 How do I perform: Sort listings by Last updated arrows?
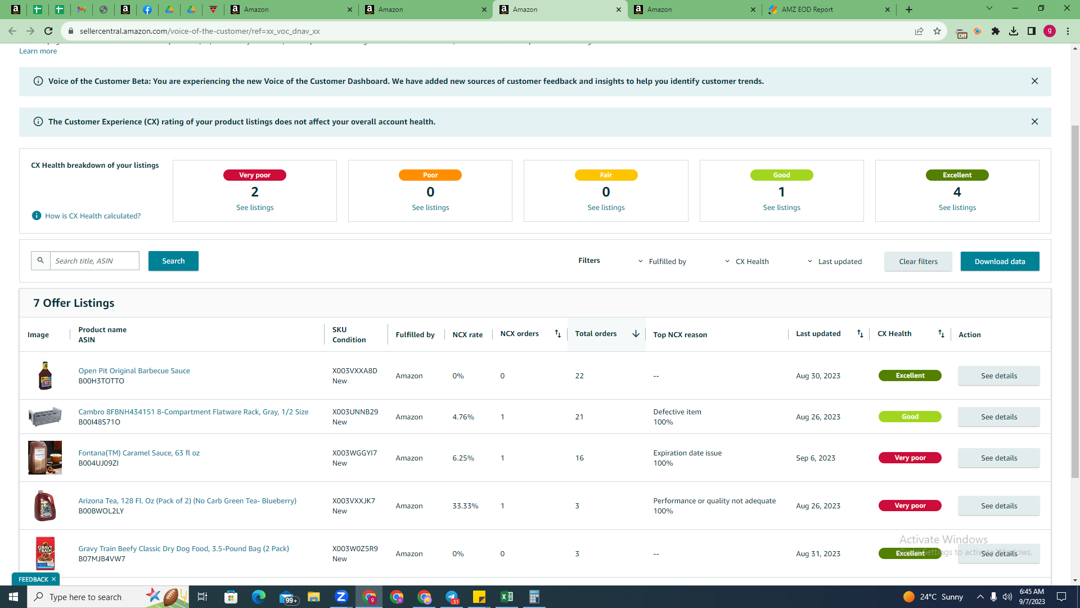tap(860, 334)
